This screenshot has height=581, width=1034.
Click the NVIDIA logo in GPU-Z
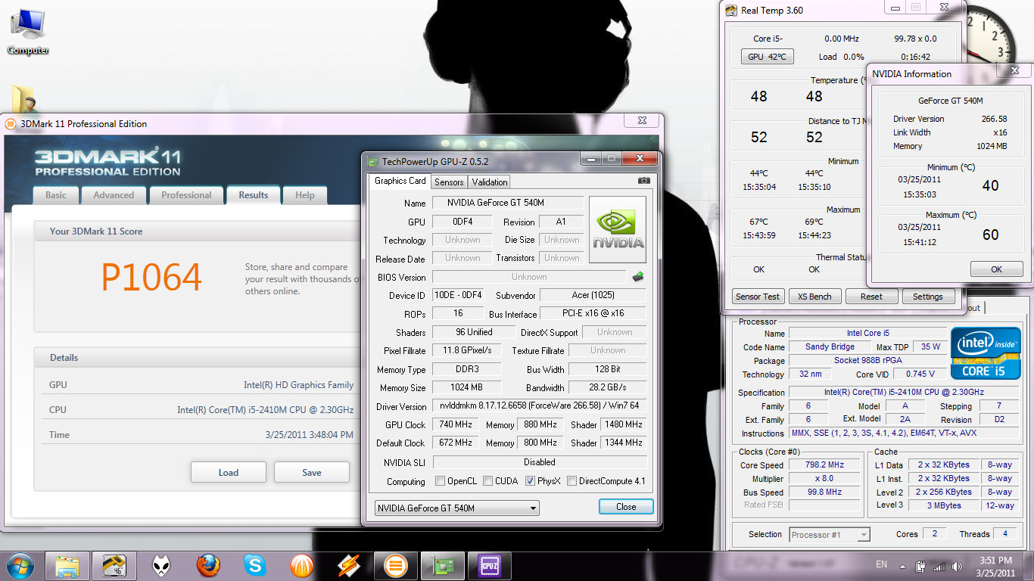(618, 230)
